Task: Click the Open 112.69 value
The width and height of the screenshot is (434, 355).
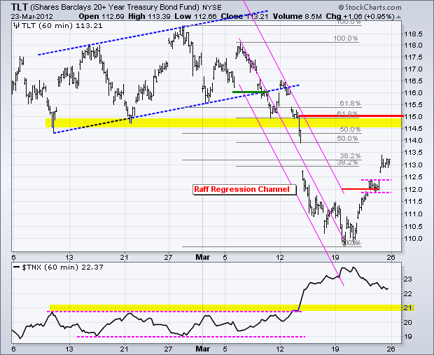Action: click(101, 16)
